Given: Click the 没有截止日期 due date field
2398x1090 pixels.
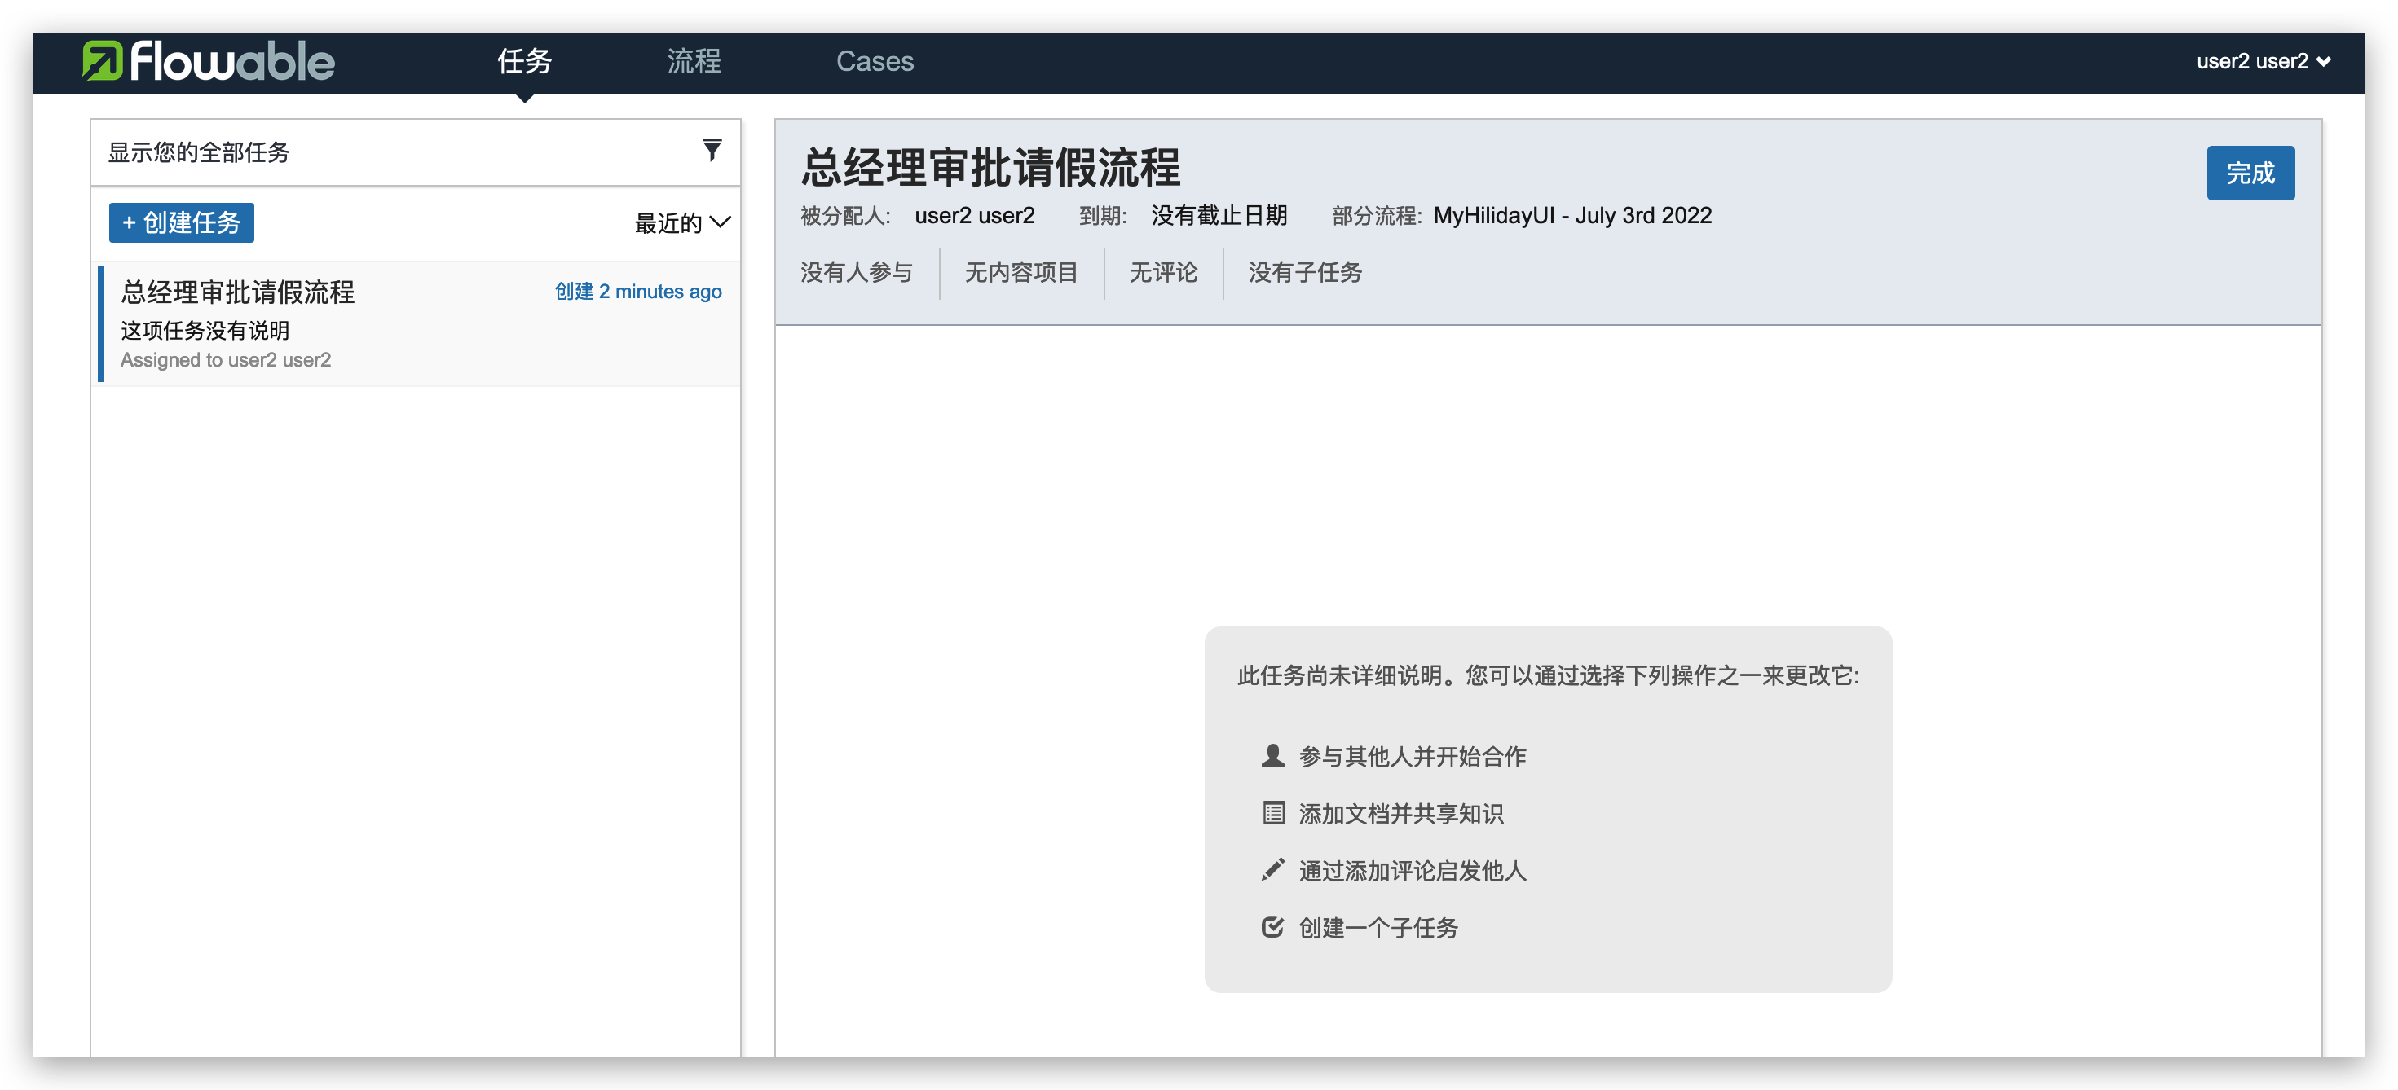Looking at the screenshot, I should coord(1219,216).
